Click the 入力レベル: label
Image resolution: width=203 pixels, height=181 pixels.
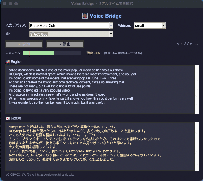click(x=13, y=53)
